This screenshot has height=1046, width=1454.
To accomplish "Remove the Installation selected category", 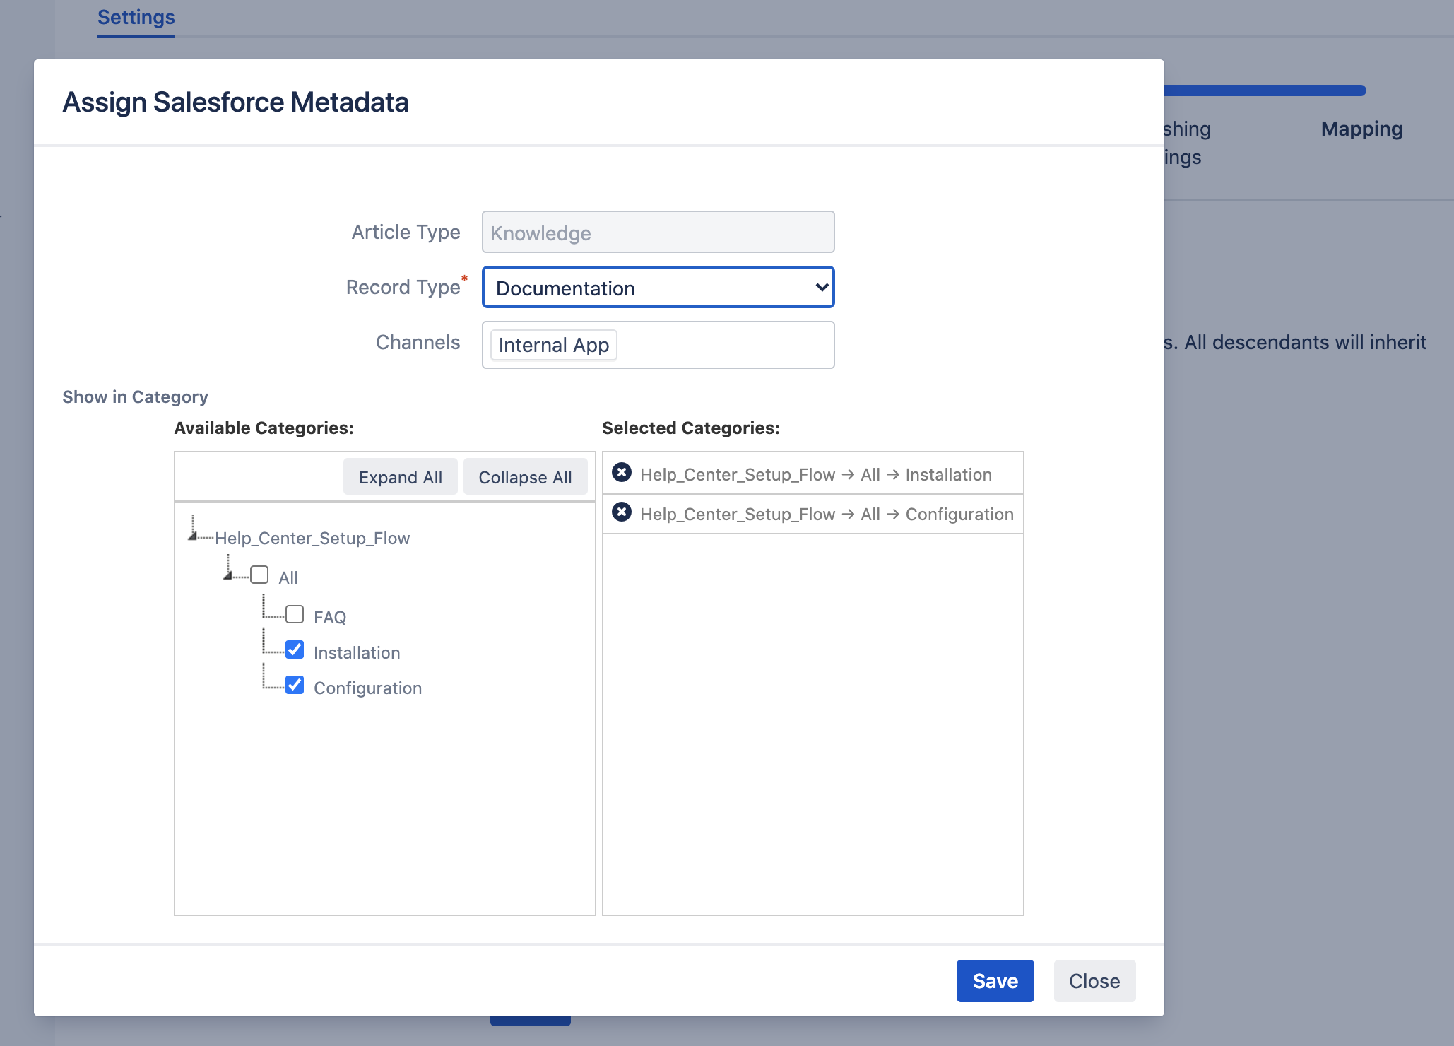I will coord(622,473).
